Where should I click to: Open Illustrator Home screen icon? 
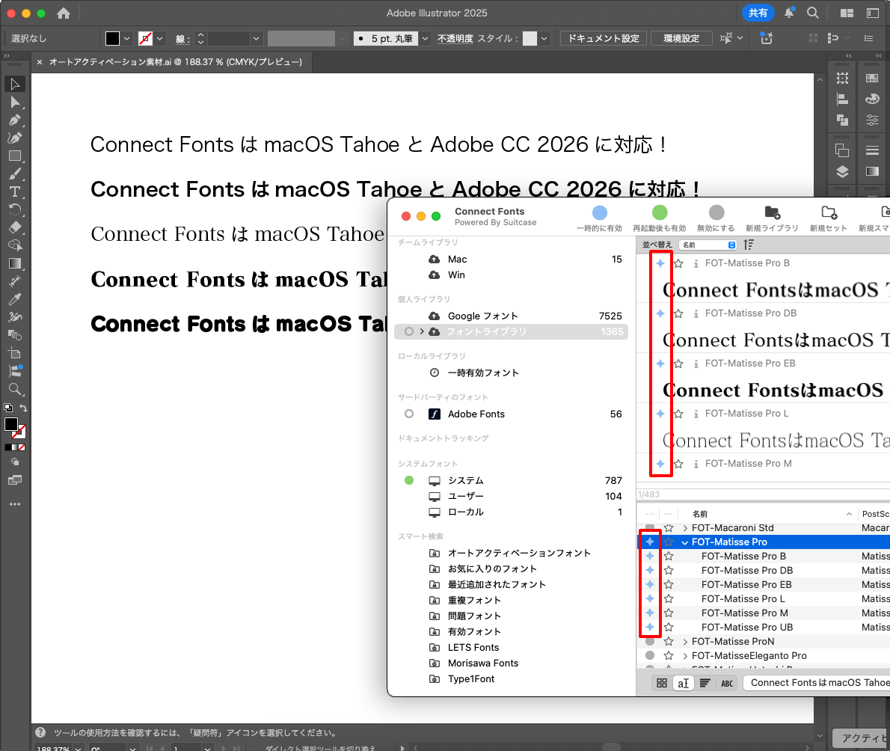click(64, 13)
